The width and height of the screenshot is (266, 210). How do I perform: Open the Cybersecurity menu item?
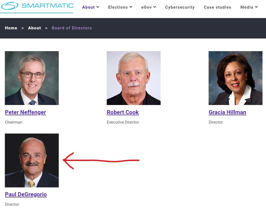coord(180,7)
